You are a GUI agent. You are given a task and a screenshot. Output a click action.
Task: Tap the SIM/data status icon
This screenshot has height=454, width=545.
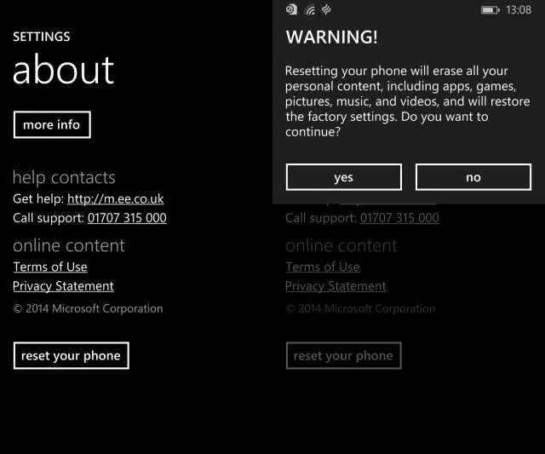click(291, 9)
